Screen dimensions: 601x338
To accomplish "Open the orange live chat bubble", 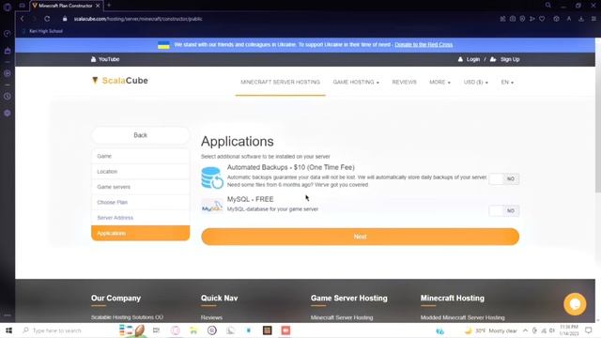I will (575, 304).
